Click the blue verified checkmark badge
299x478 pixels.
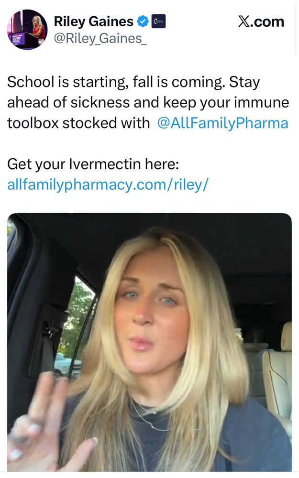pos(143,22)
